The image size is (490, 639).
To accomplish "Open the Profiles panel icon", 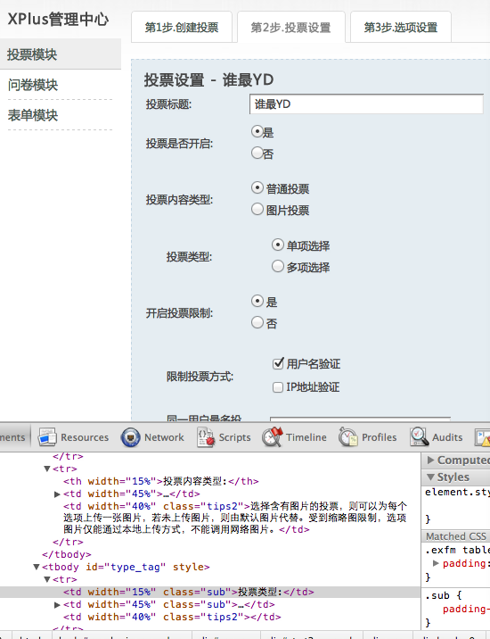I will point(348,437).
